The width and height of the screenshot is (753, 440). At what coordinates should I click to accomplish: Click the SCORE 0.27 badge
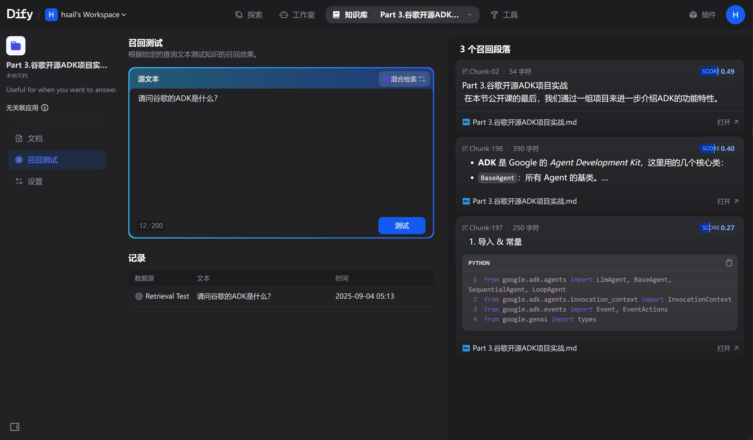pyautogui.click(x=718, y=227)
